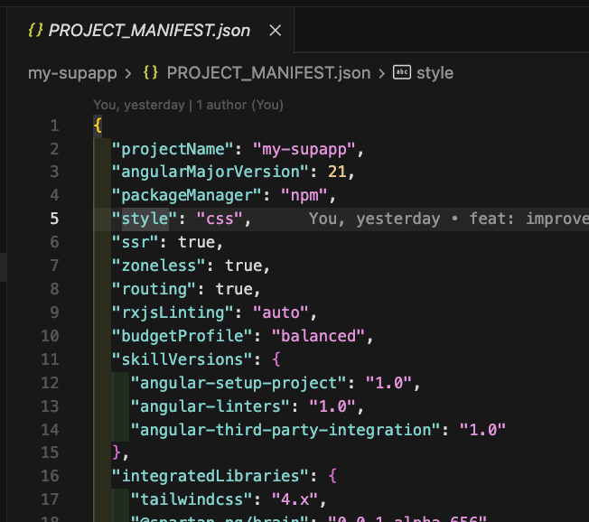Click the "my-supapp" string value

coord(304,149)
